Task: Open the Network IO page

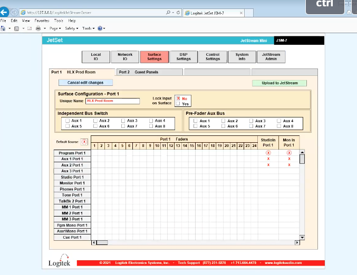Action: pyautogui.click(x=125, y=57)
